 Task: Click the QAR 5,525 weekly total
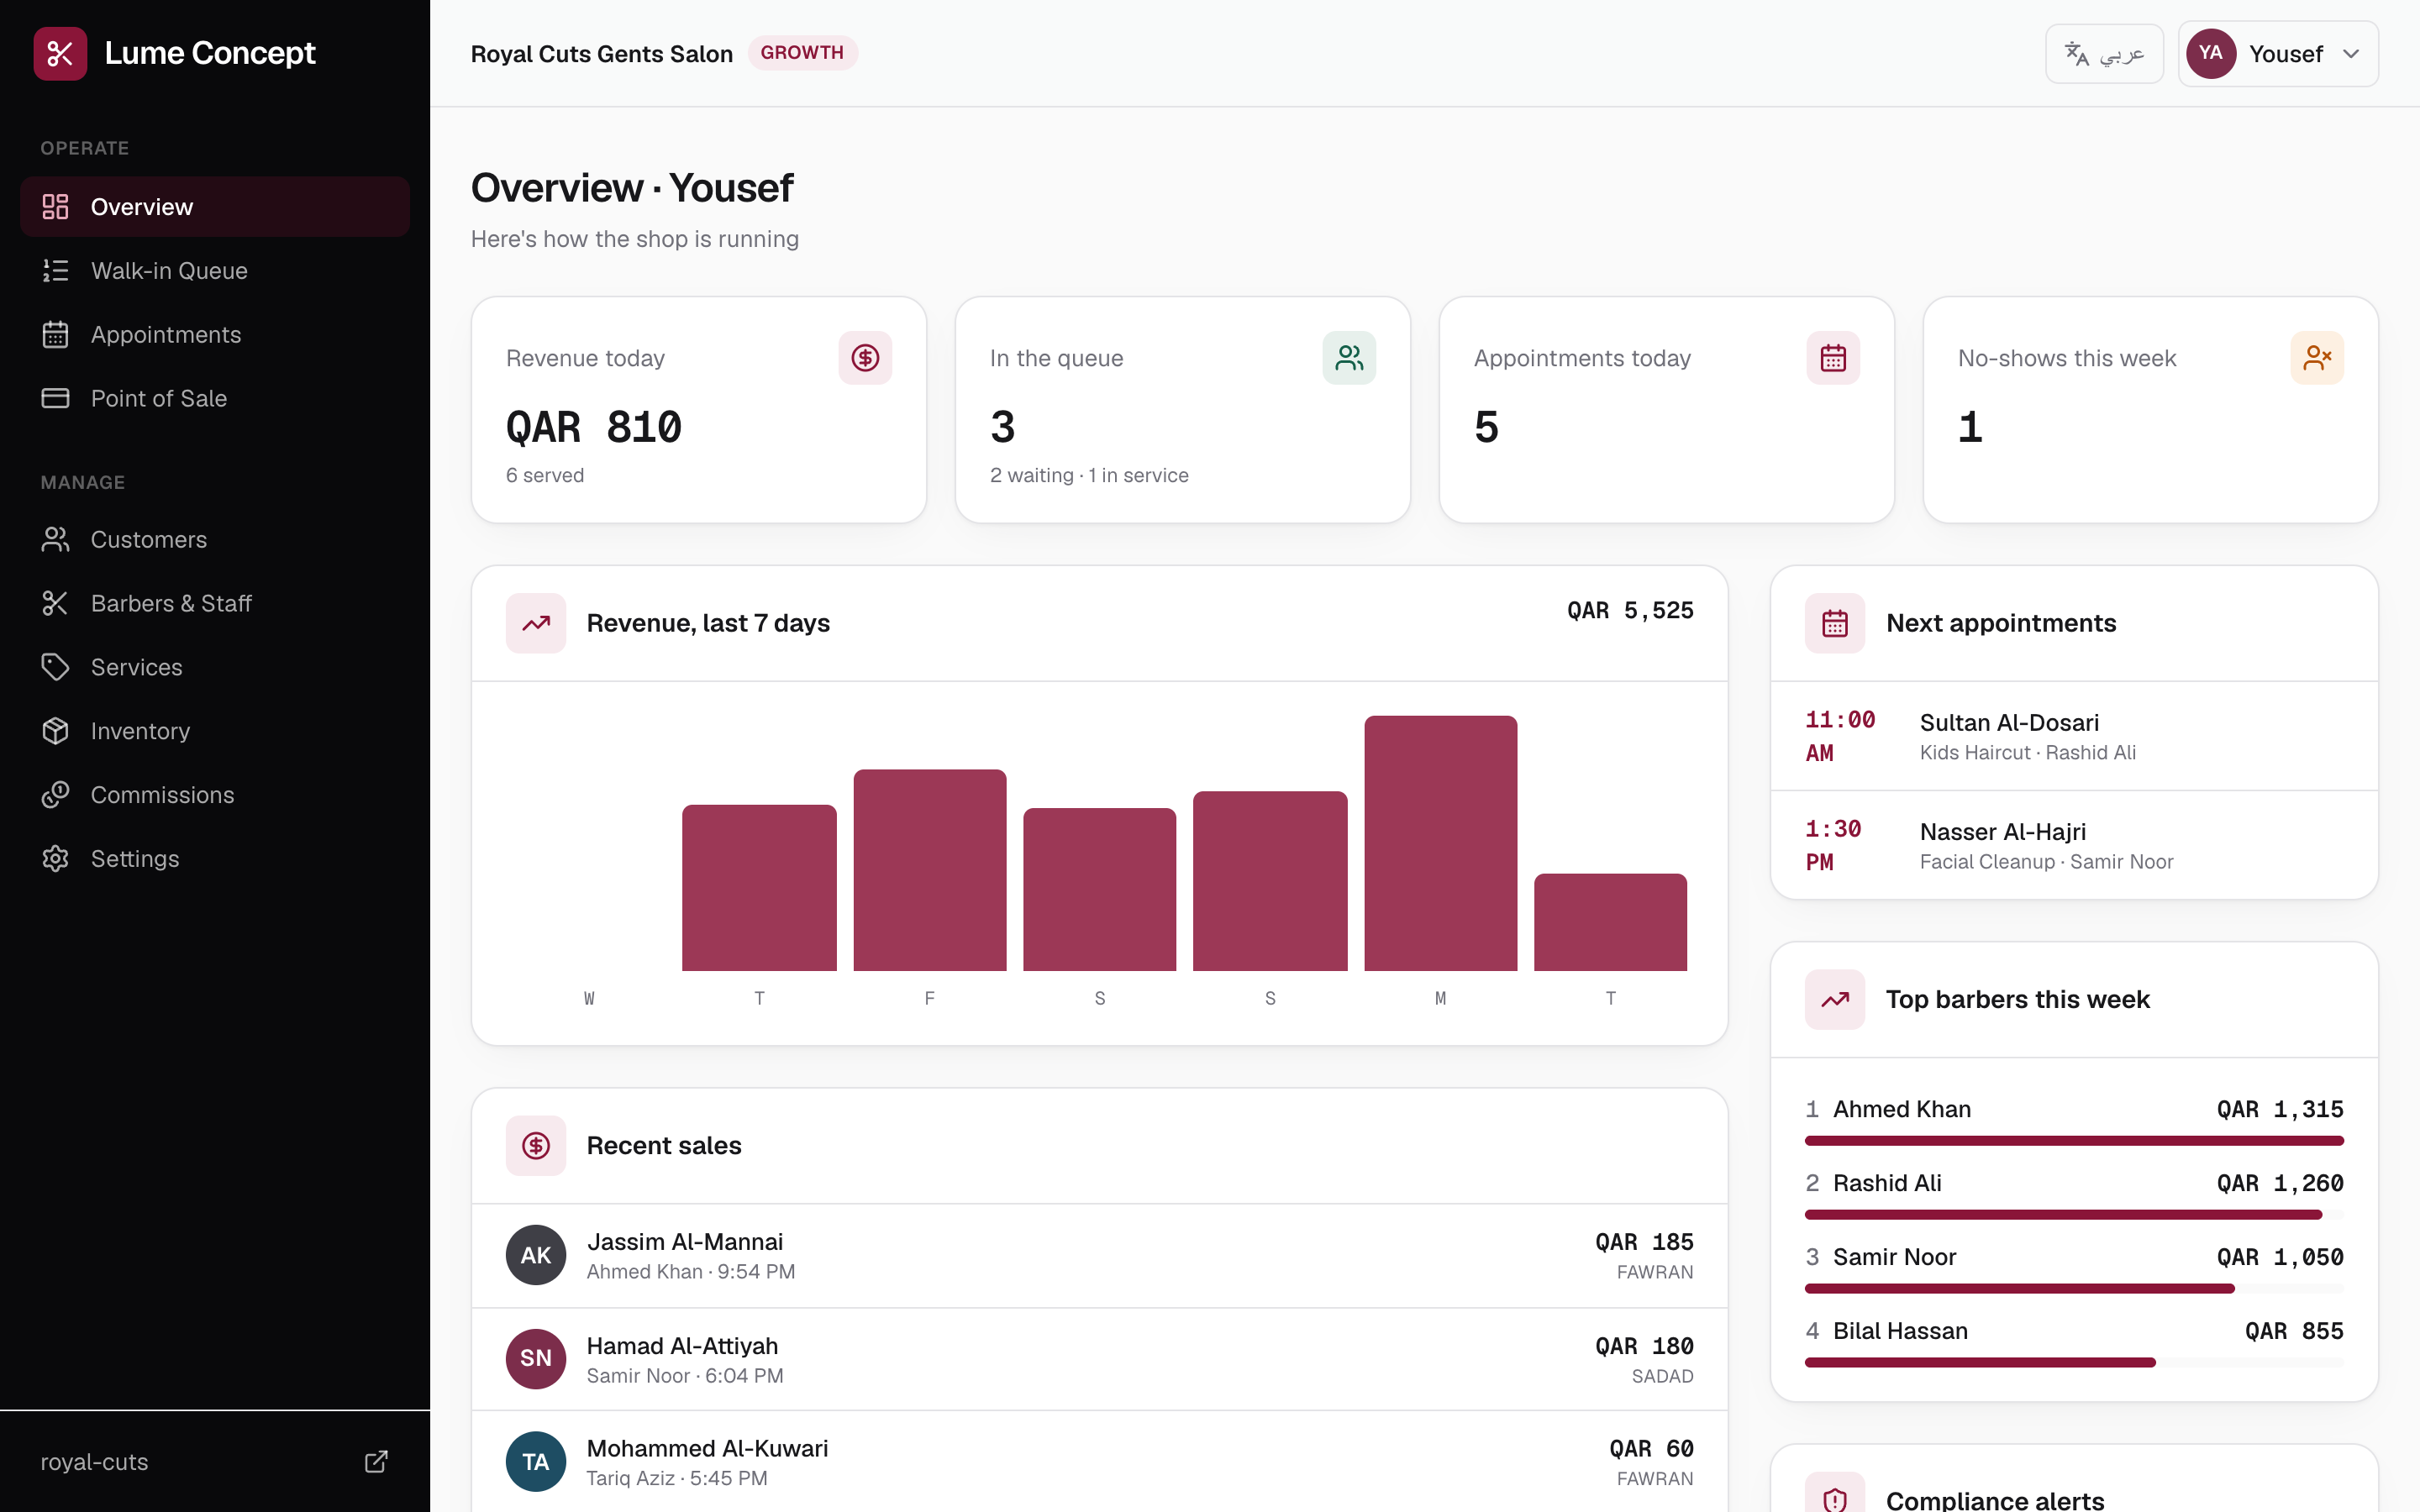[1630, 611]
